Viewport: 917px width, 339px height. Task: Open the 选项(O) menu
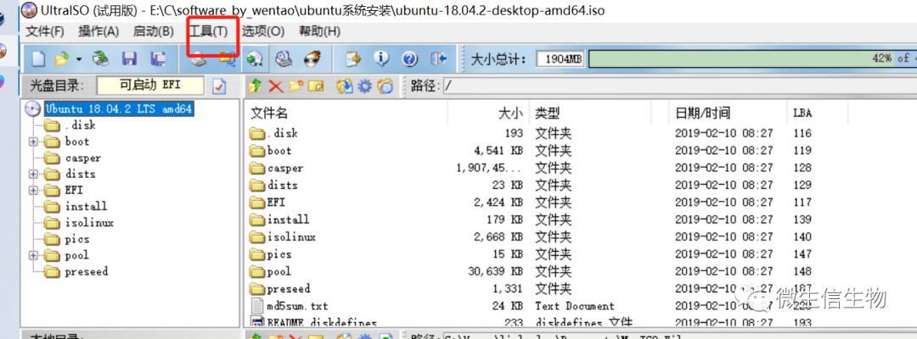pos(263,31)
